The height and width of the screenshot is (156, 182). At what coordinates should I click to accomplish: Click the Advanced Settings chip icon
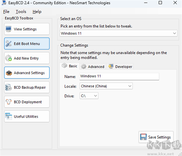[9, 73]
